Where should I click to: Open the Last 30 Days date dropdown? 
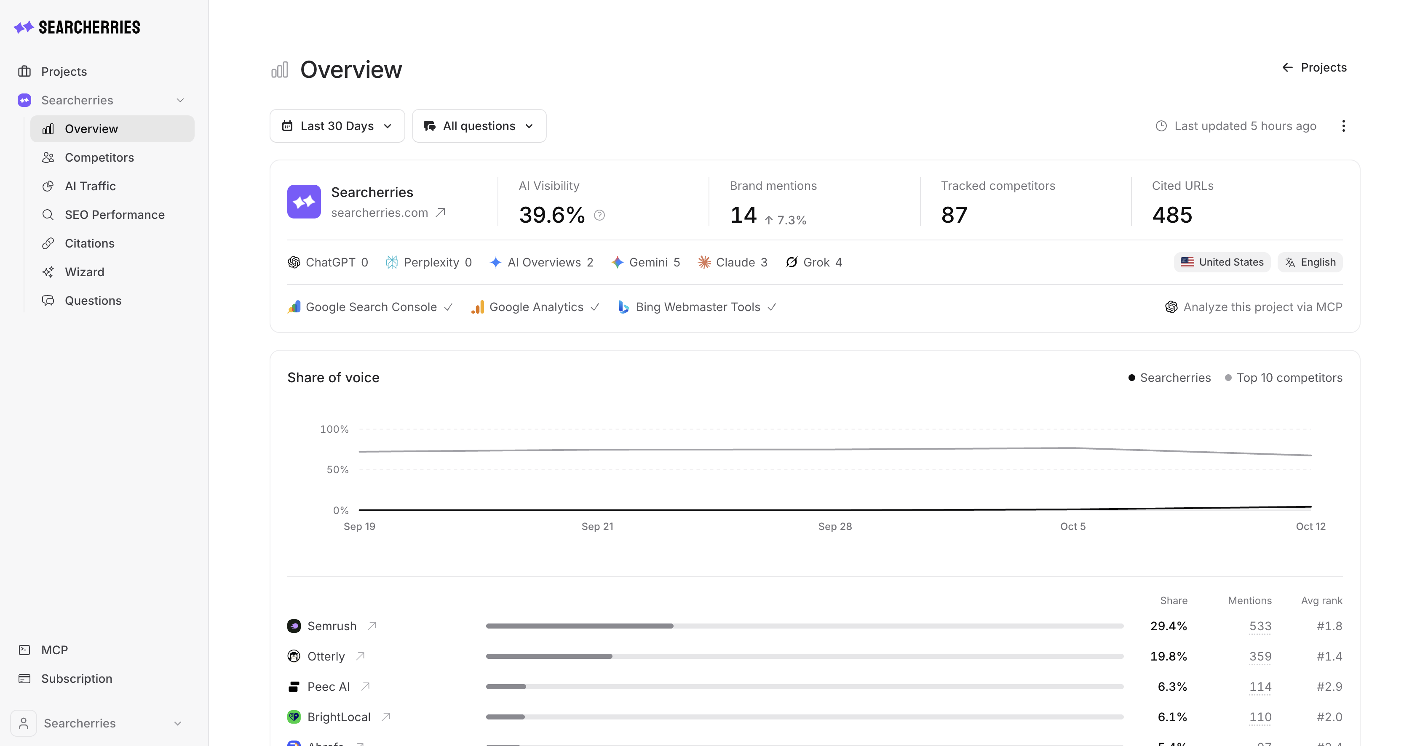337,126
